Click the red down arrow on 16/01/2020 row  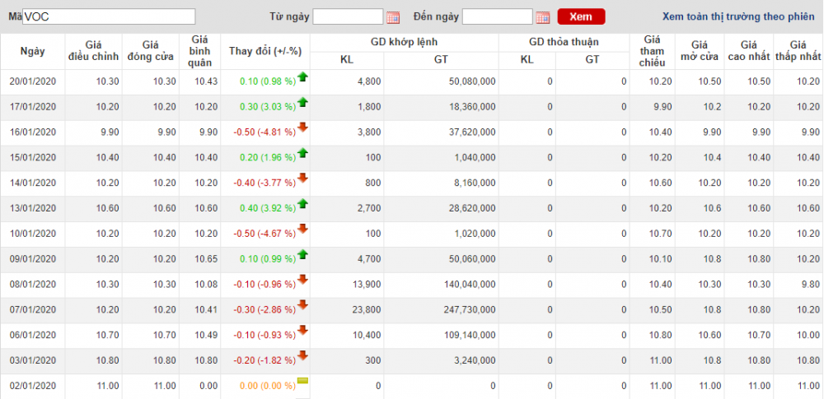(x=302, y=128)
